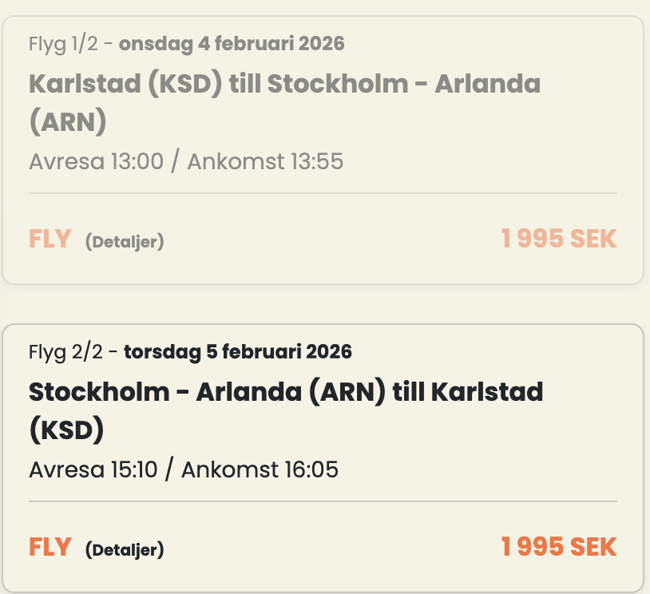Image resolution: width=650 pixels, height=594 pixels.
Task: Click the (ARN) airport code in the first card
Action: [68, 122]
